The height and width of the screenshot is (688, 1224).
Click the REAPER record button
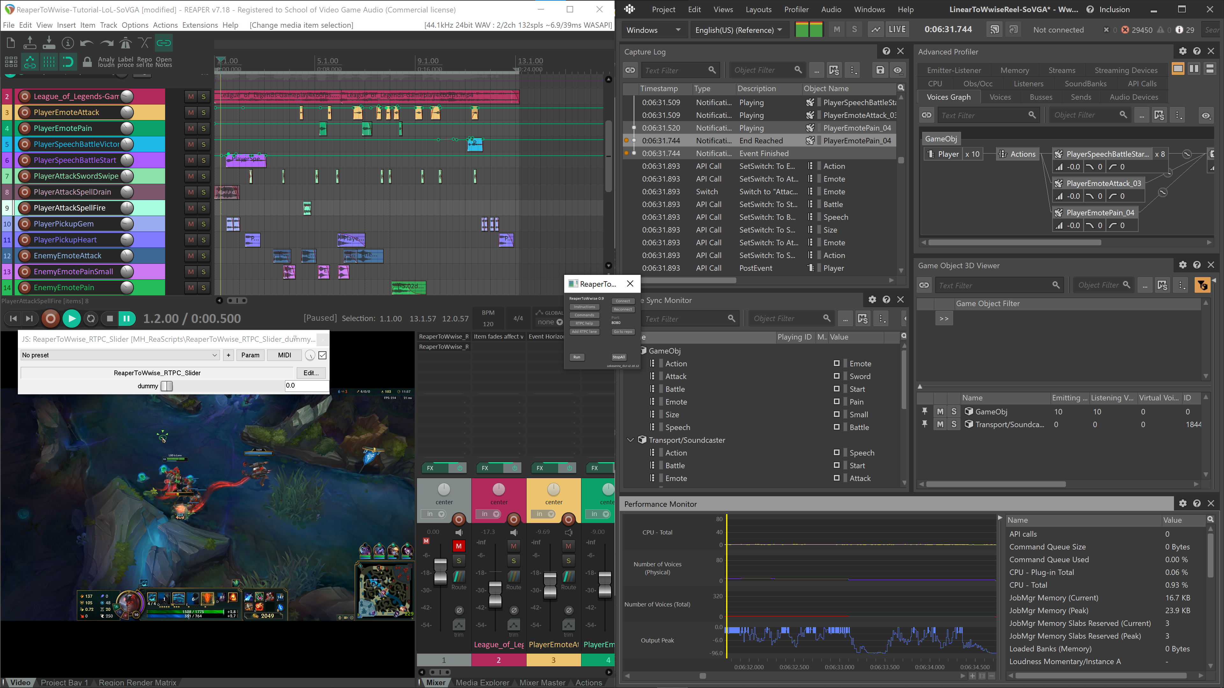(x=50, y=319)
